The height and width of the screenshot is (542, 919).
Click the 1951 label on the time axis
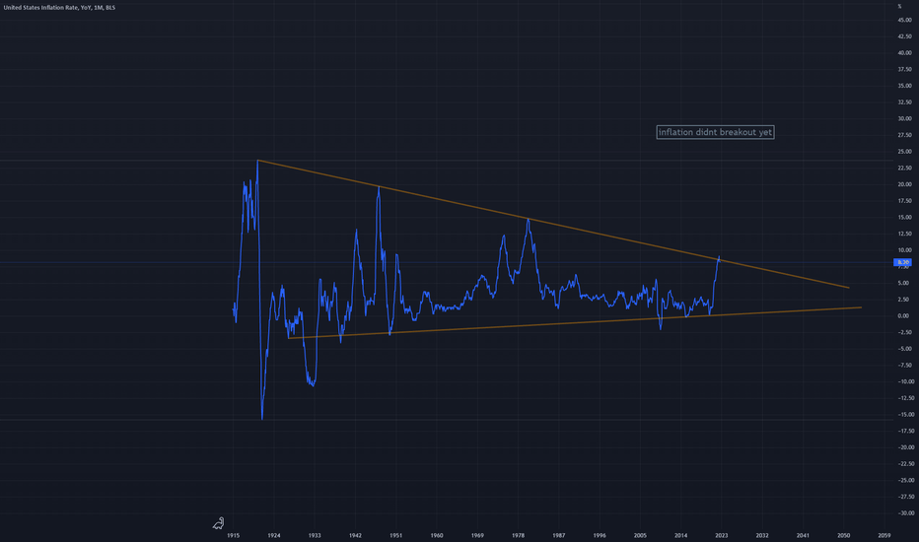(x=396, y=535)
